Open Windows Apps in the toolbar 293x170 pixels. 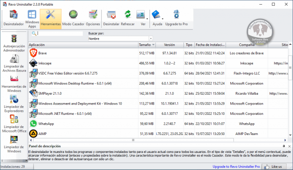tap(32, 19)
